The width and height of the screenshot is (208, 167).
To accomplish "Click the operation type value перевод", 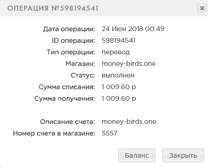I will [x=116, y=52].
